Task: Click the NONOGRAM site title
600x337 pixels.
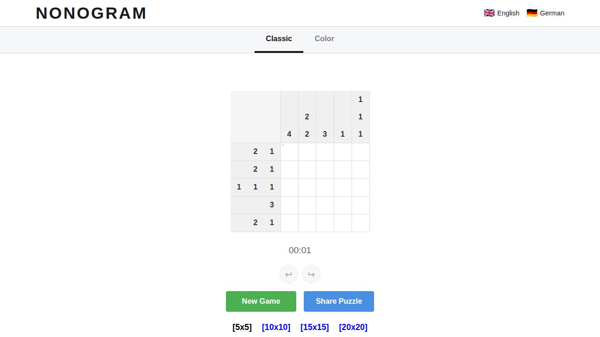Action: [x=91, y=13]
